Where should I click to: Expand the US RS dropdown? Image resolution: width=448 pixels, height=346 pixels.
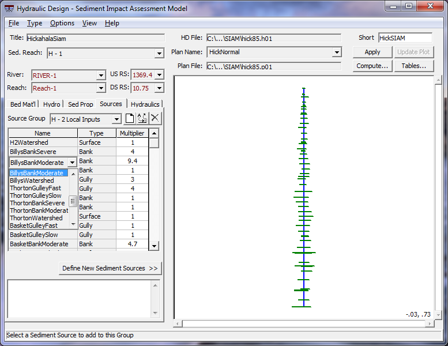[x=159, y=75]
